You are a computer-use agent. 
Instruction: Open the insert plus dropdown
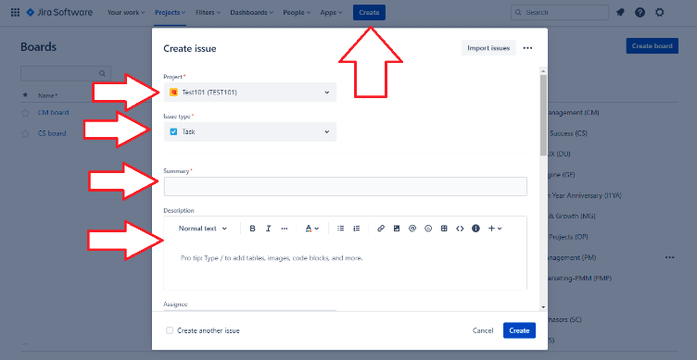pyautogui.click(x=495, y=229)
